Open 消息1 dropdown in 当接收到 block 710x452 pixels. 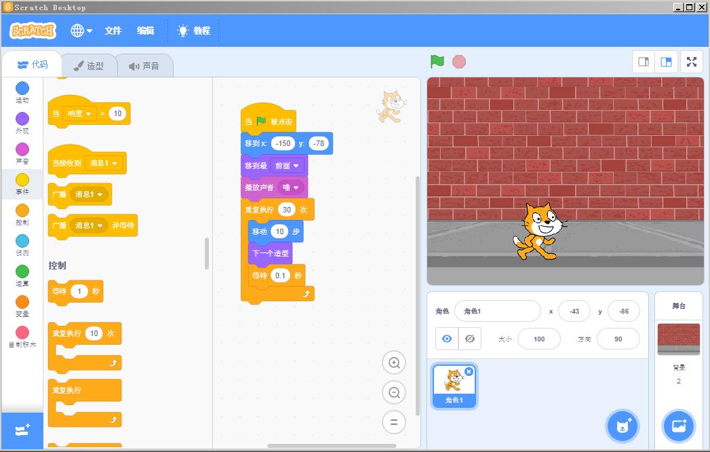click(x=104, y=163)
